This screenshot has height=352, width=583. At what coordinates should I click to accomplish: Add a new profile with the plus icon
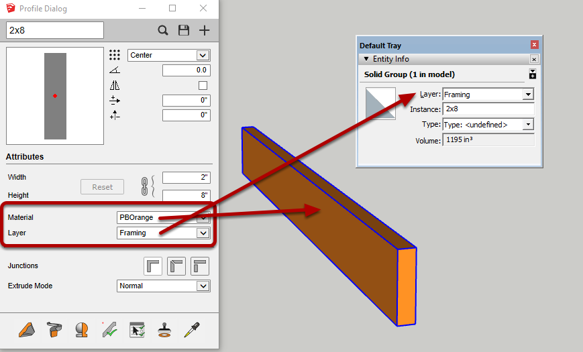point(204,30)
